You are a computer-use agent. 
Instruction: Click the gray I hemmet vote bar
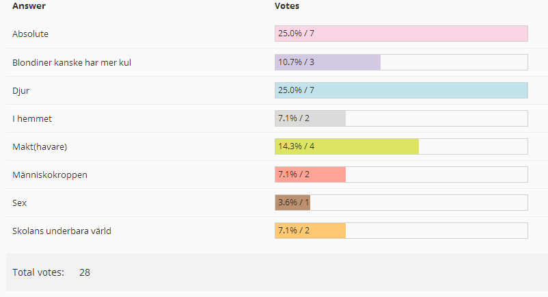pos(310,118)
